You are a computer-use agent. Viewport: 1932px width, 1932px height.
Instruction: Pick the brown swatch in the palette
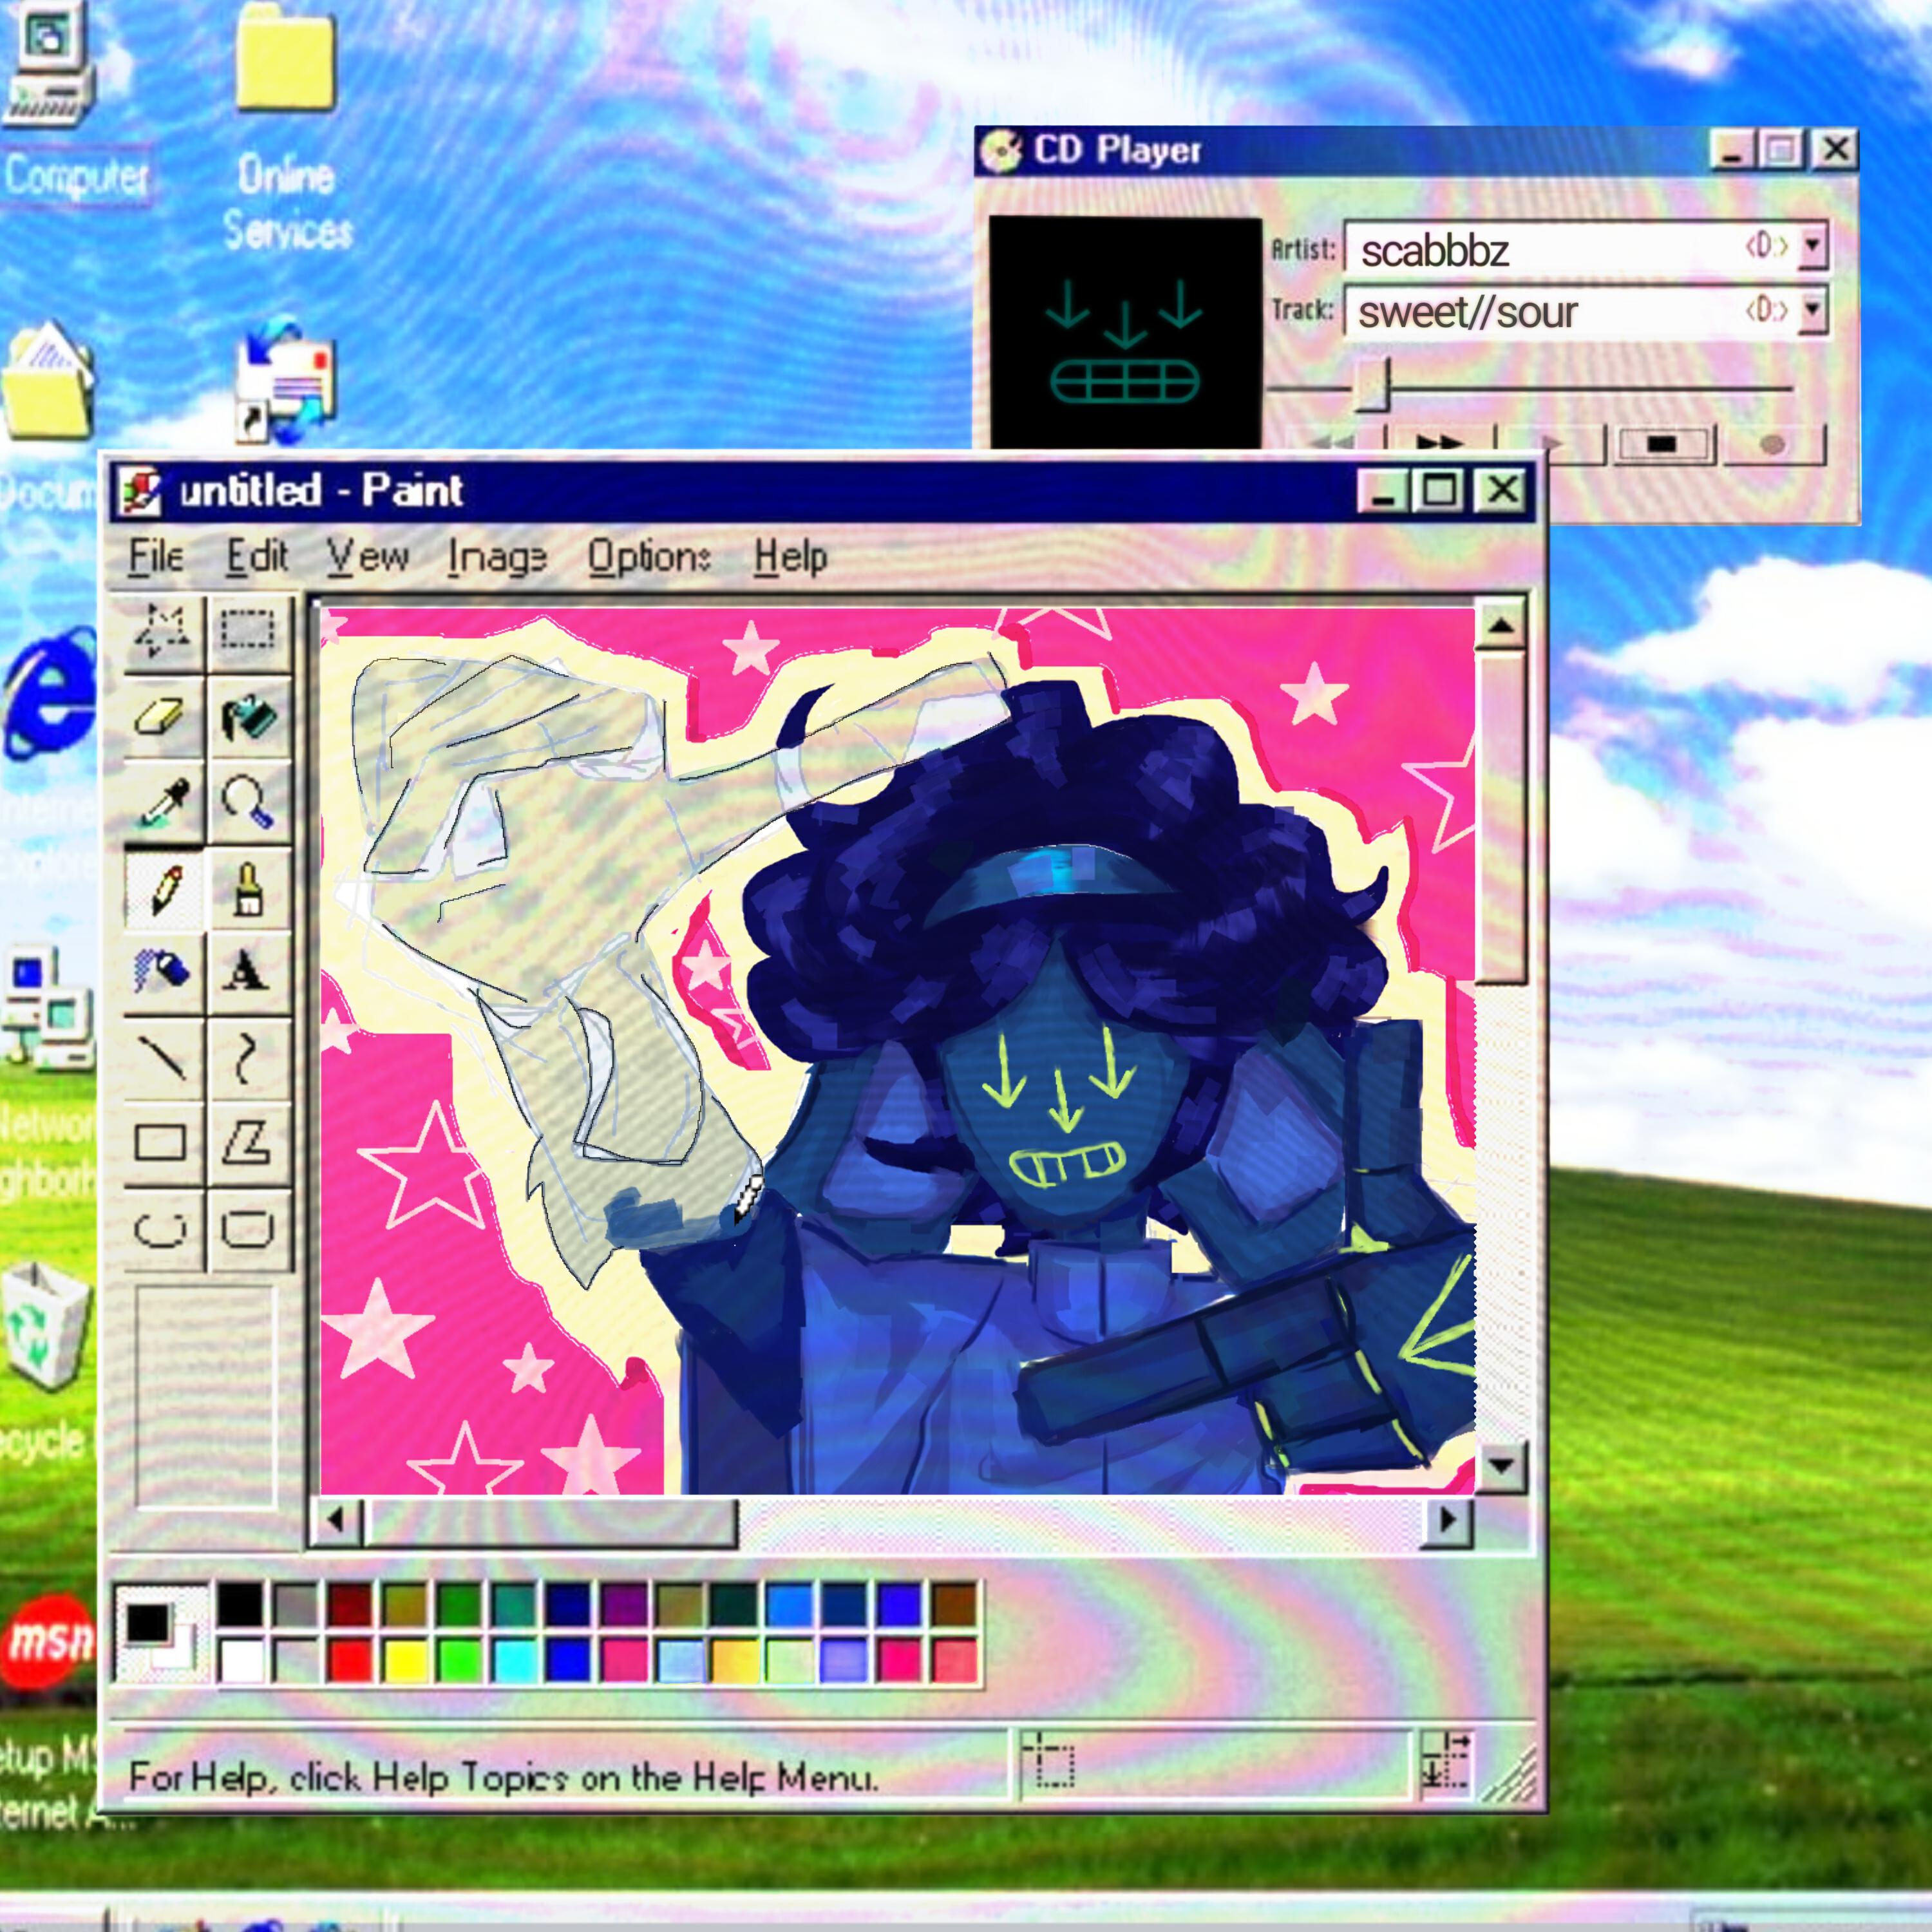[954, 1605]
